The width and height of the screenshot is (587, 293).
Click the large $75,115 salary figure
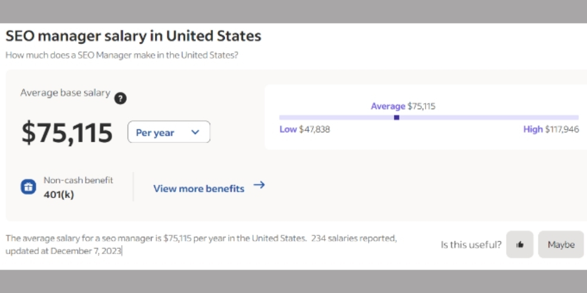[67, 132]
